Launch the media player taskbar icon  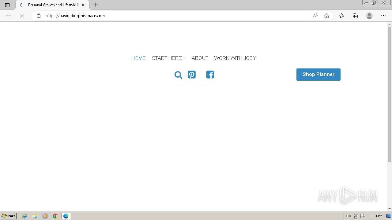click(45, 216)
